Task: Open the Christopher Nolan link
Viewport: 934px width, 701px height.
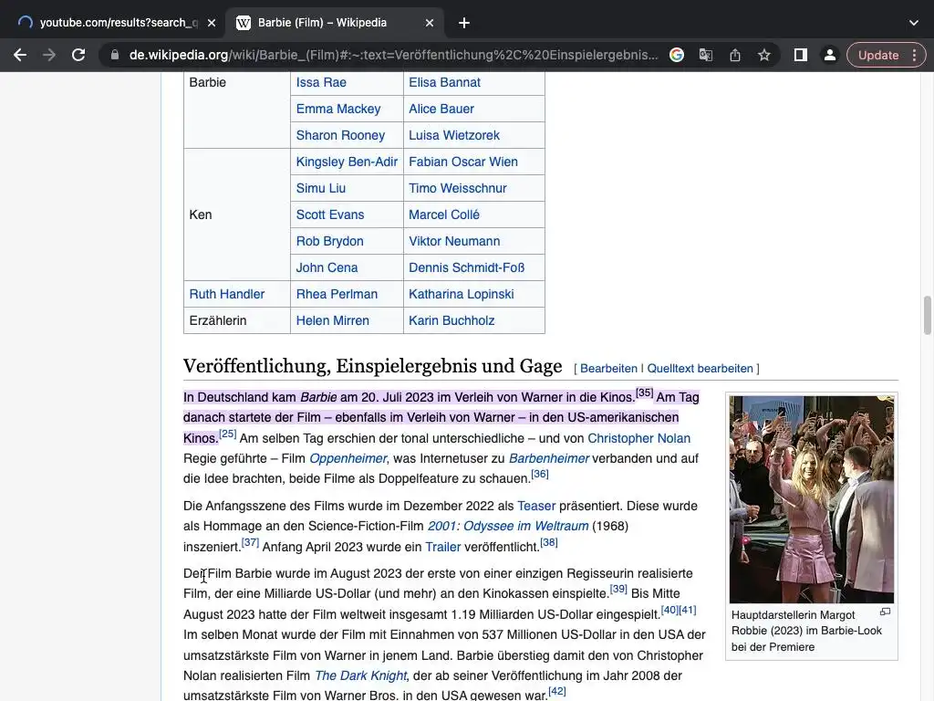Action: (638, 438)
